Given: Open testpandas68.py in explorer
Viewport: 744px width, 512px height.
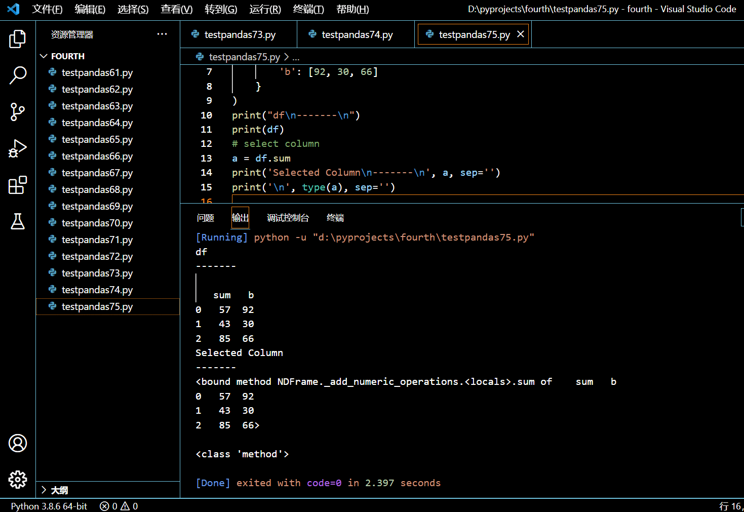Looking at the screenshot, I should point(108,189).
